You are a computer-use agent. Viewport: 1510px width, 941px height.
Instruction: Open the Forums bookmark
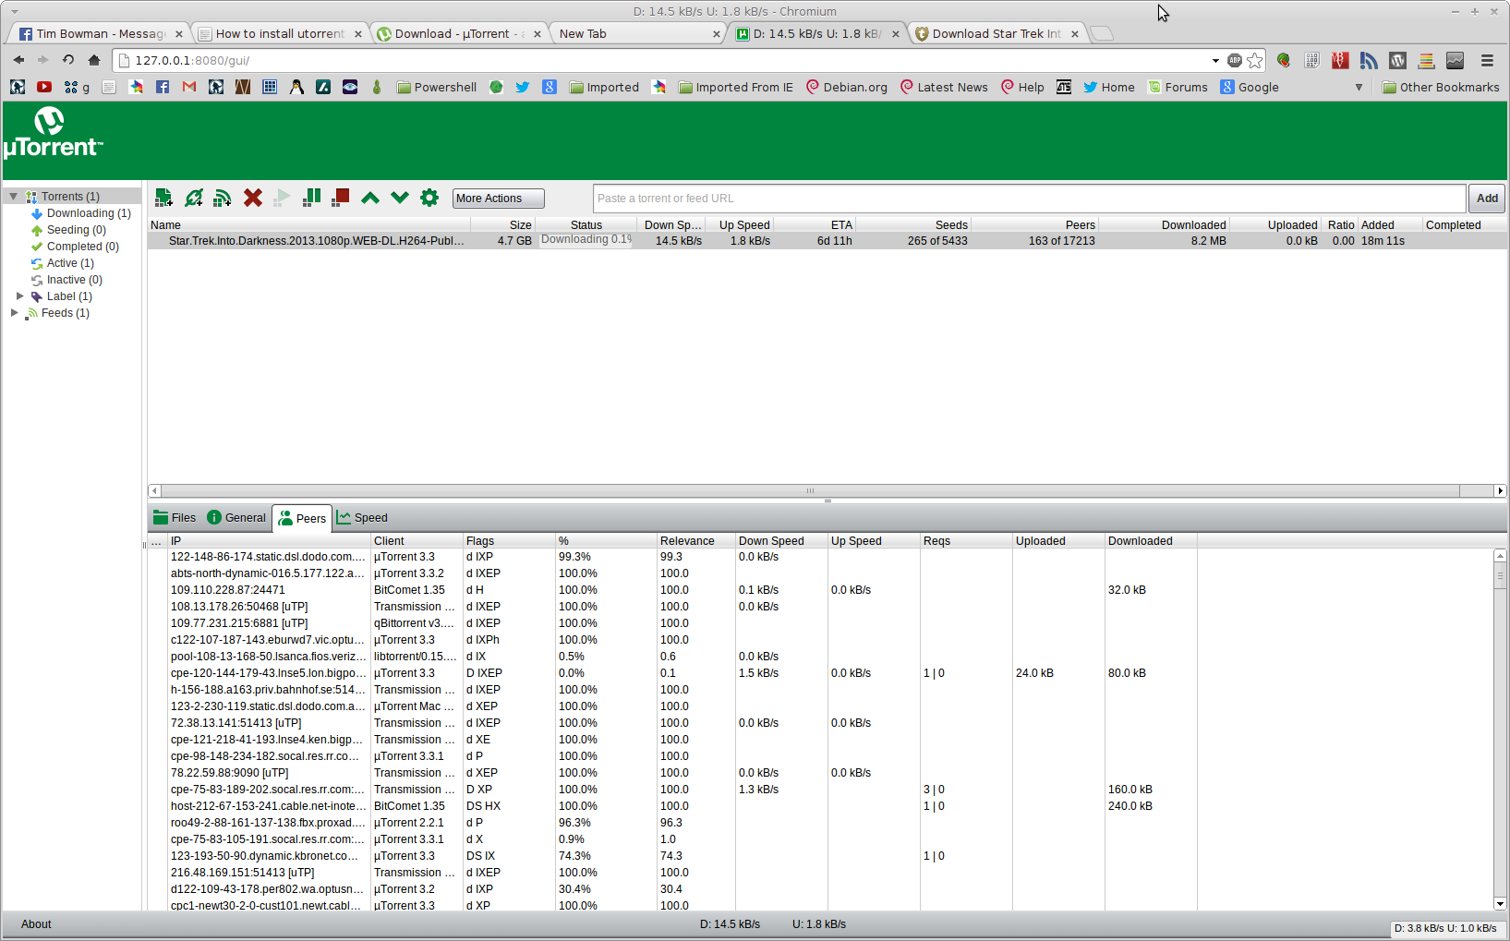pos(1178,87)
